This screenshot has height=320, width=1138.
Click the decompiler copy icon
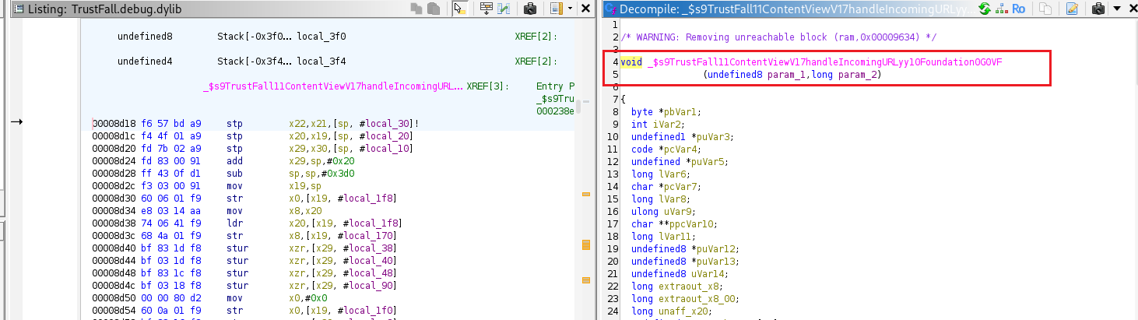click(1045, 9)
